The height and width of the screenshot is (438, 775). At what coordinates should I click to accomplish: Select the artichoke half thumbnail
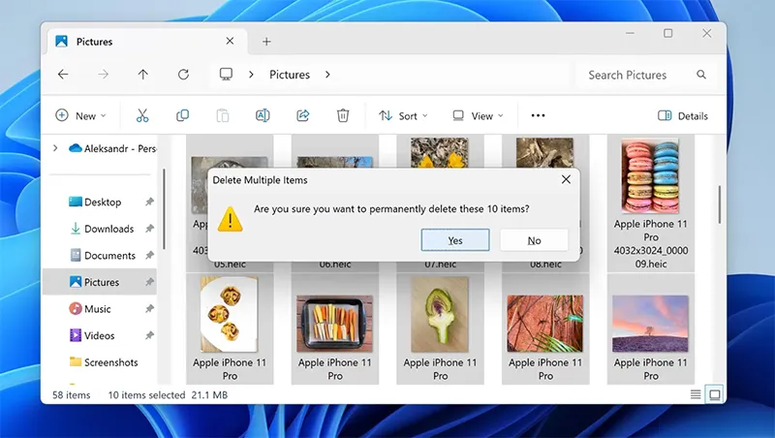(440, 314)
